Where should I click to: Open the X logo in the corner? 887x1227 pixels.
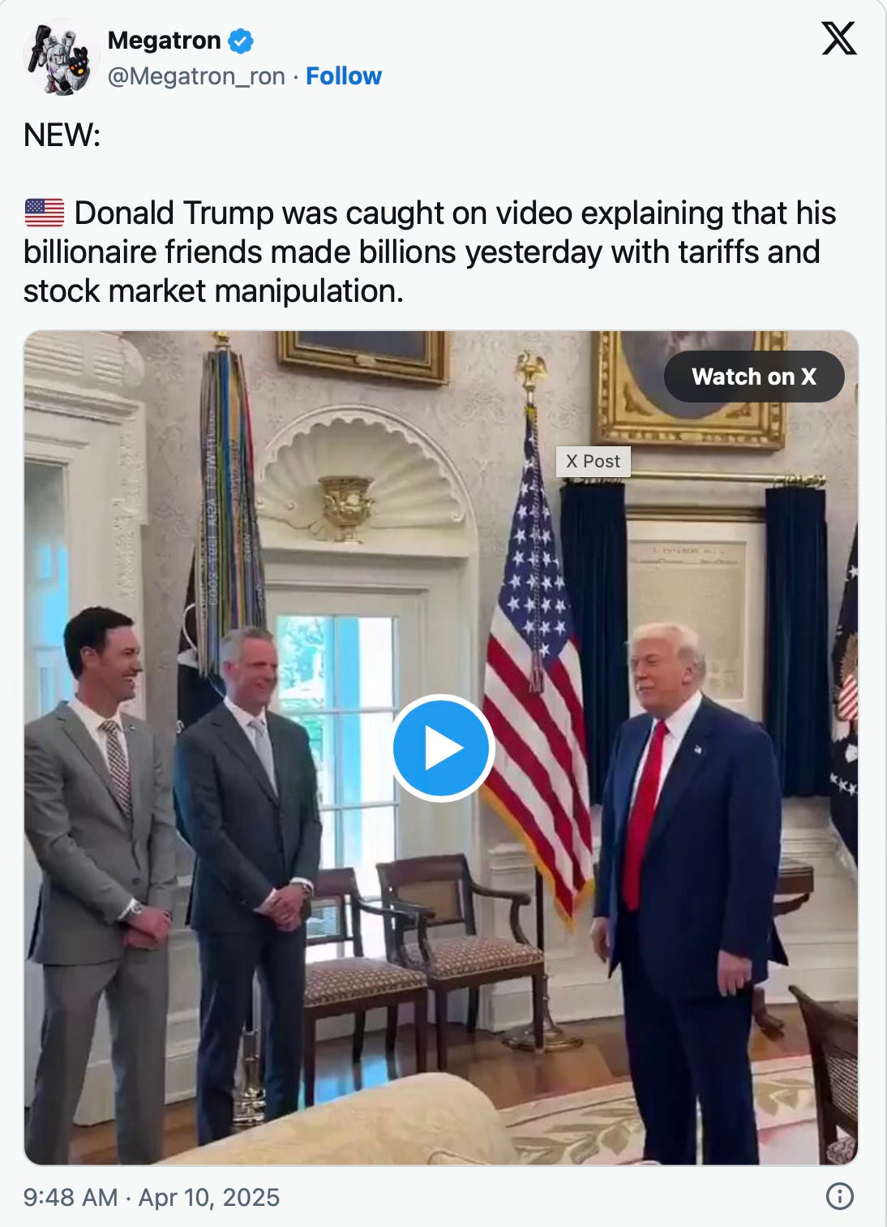pyautogui.click(x=839, y=38)
